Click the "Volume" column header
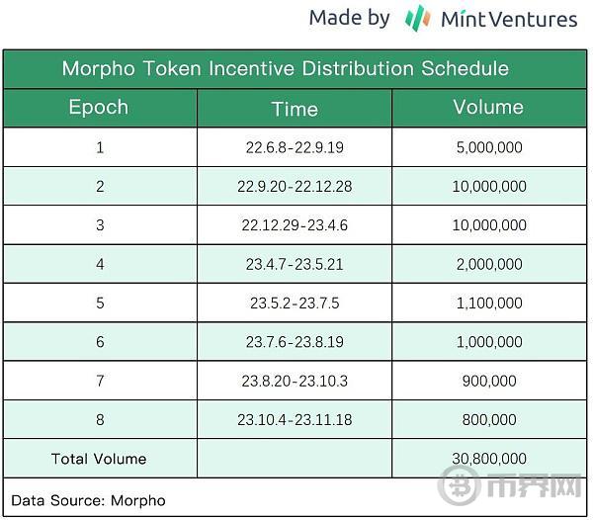 pyautogui.click(x=488, y=108)
